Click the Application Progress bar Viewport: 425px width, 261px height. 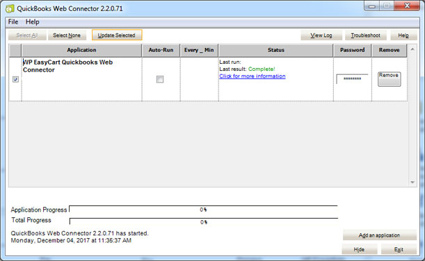(x=203, y=210)
